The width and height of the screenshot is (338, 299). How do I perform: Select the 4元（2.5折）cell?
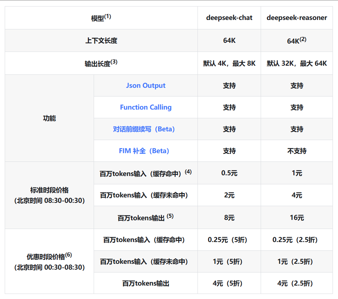297,283
